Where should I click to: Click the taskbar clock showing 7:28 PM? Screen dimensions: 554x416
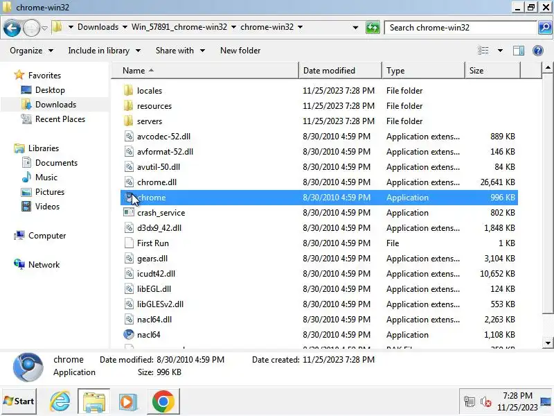pyautogui.click(x=517, y=401)
